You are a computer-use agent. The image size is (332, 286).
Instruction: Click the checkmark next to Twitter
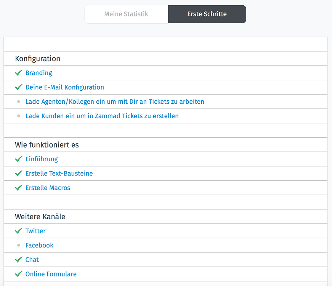pyautogui.click(x=18, y=231)
